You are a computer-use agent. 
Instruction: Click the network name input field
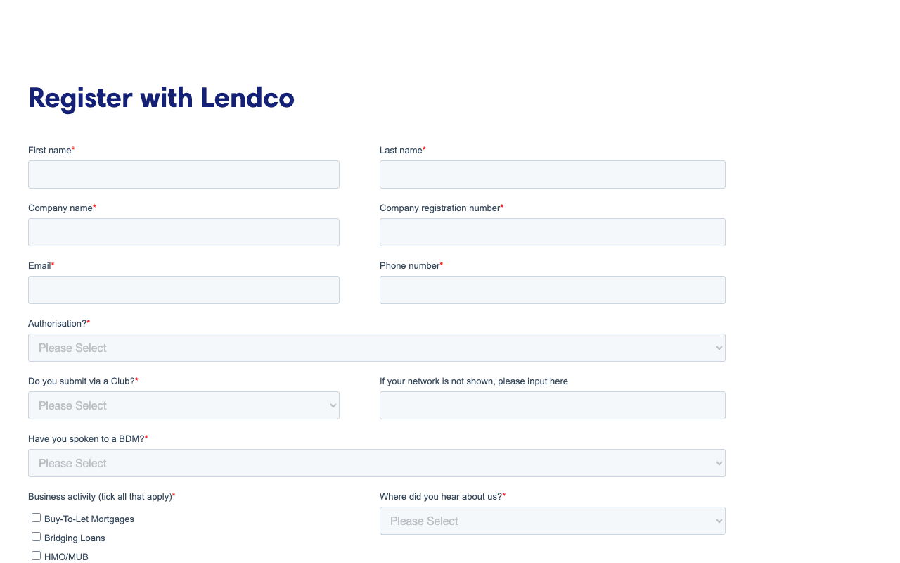[552, 405]
